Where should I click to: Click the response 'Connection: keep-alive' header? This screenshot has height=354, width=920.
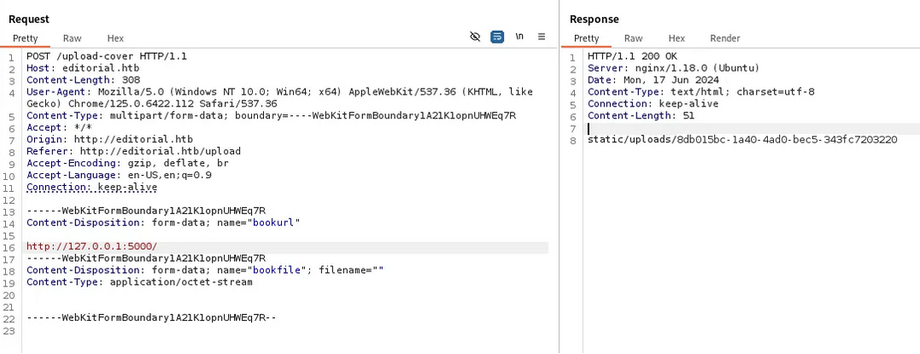click(x=653, y=104)
